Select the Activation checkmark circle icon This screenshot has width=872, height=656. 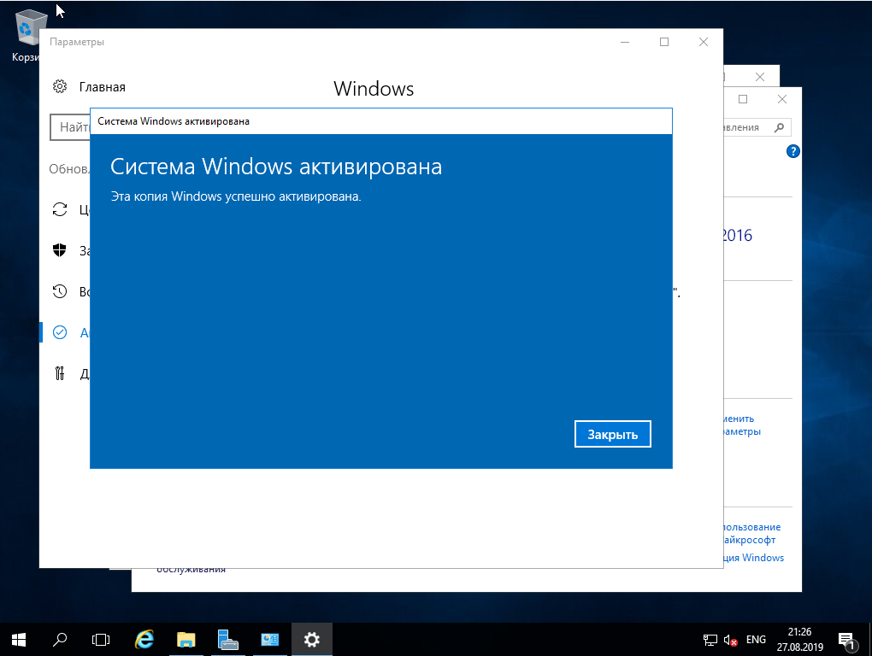coord(60,332)
